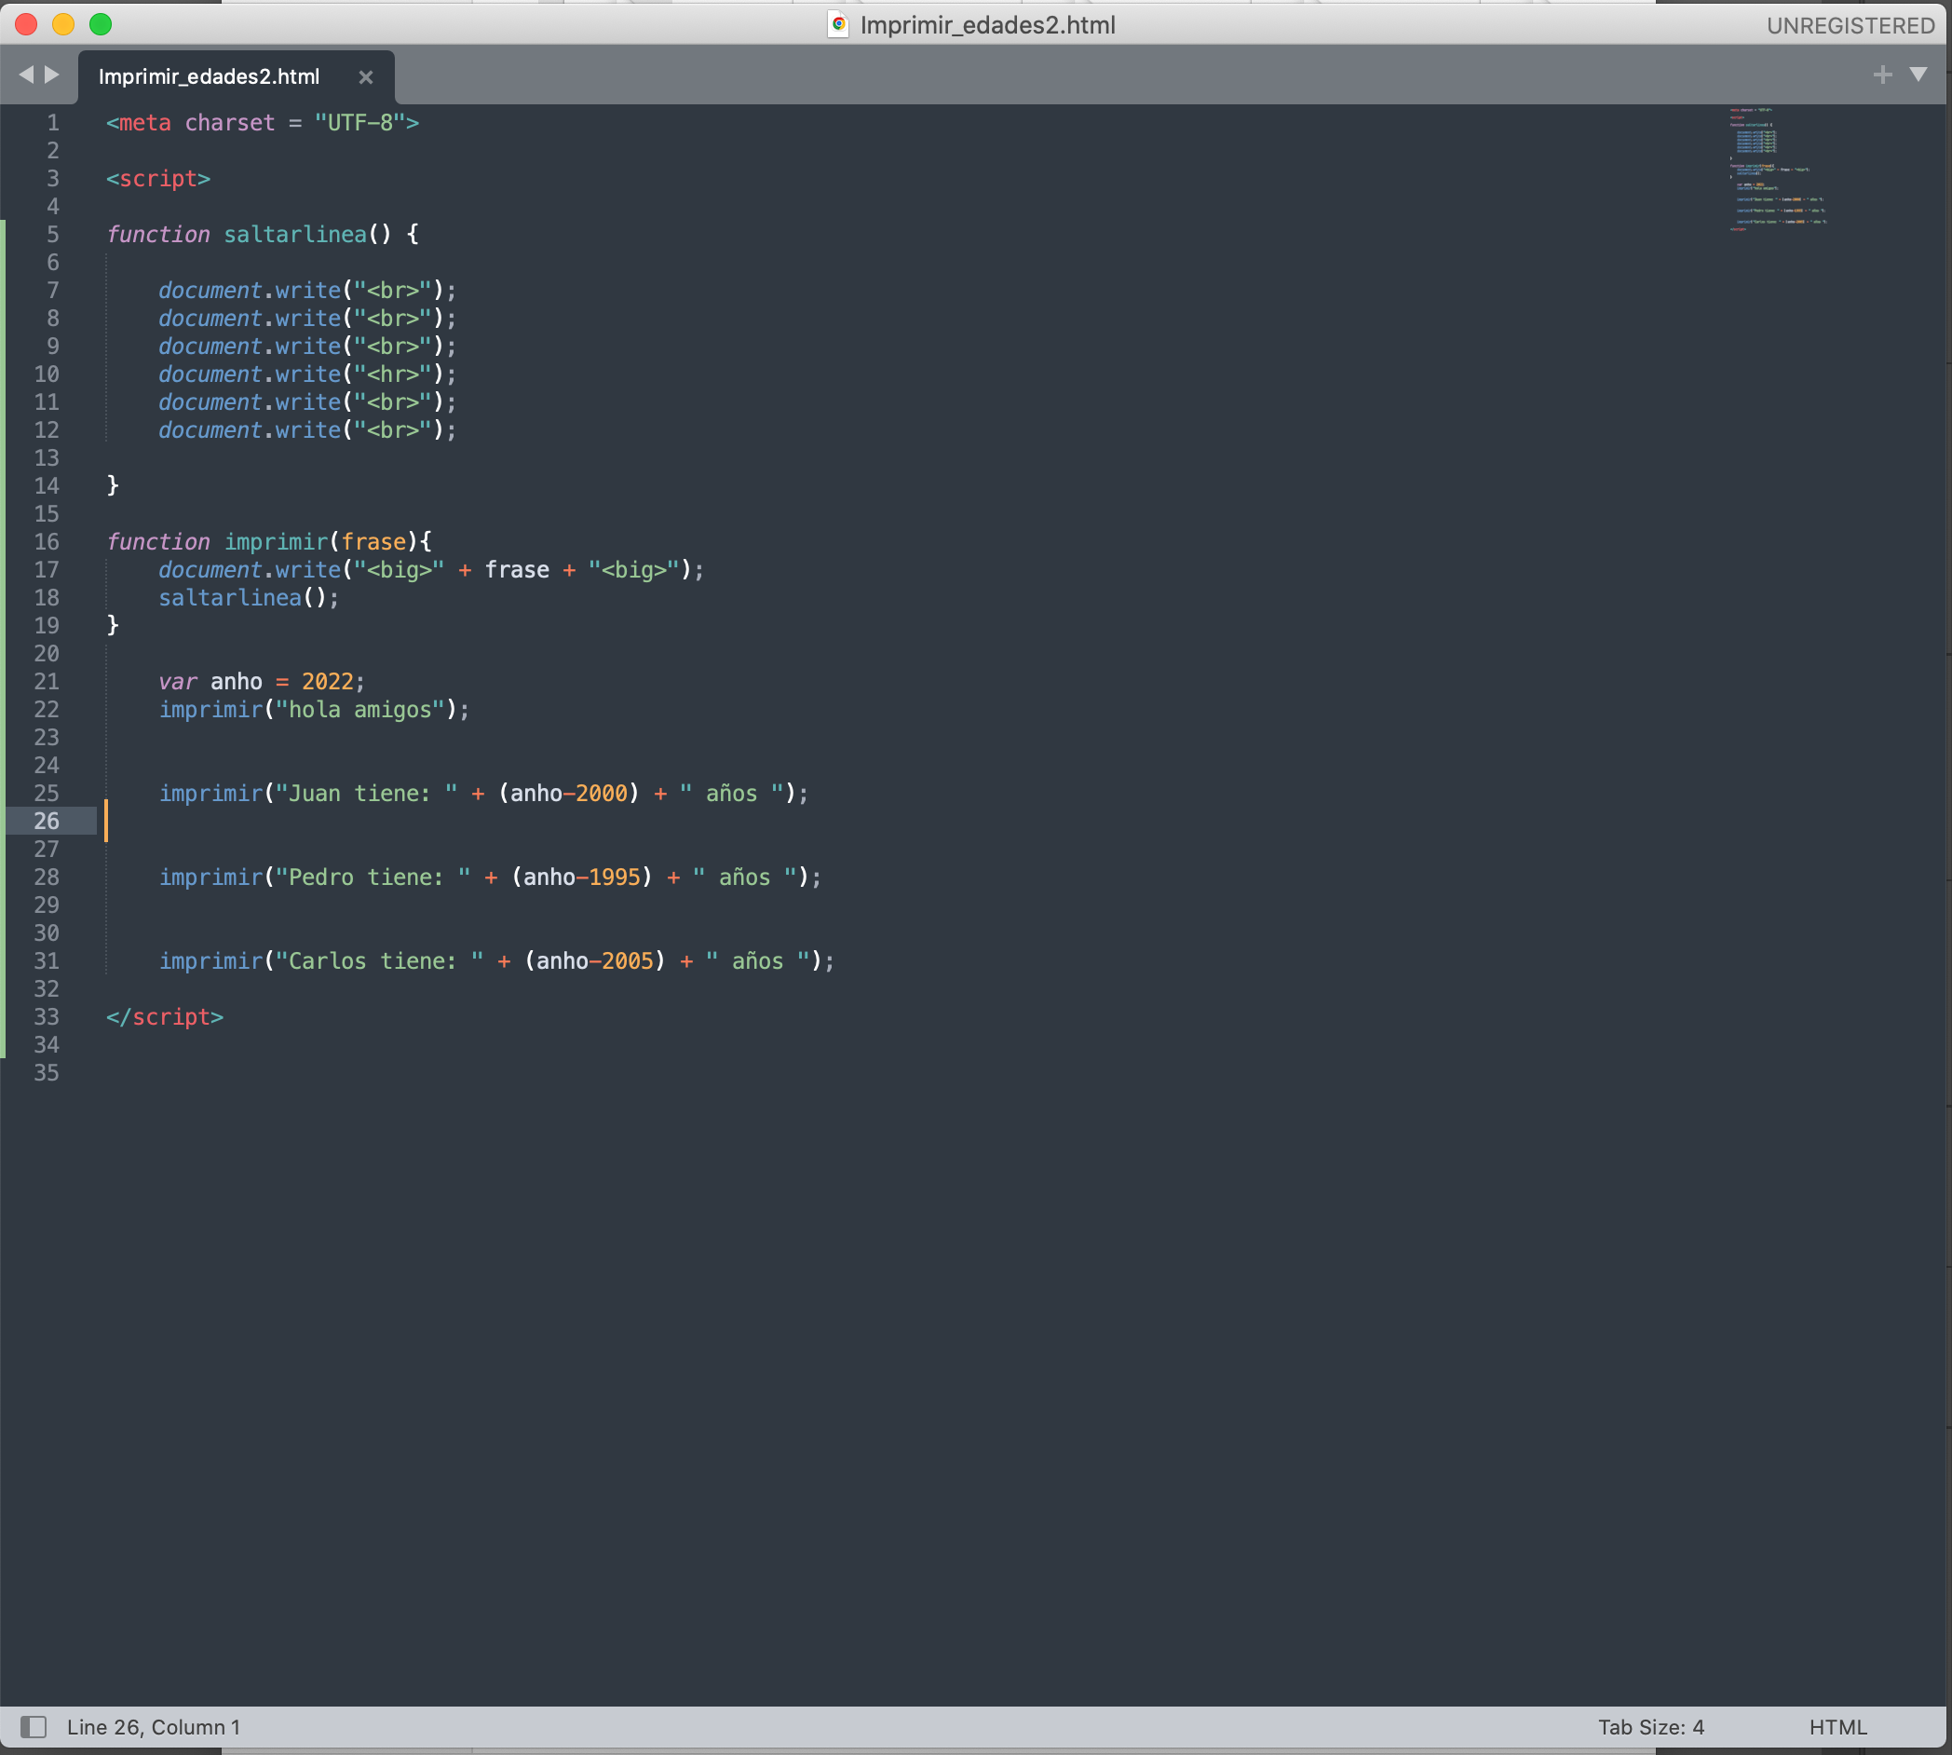This screenshot has width=1952, height=1755.
Task: Click the document.write("<br>") on line 12
Action: point(306,430)
